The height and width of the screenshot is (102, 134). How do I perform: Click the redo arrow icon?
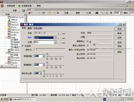[6, 11]
